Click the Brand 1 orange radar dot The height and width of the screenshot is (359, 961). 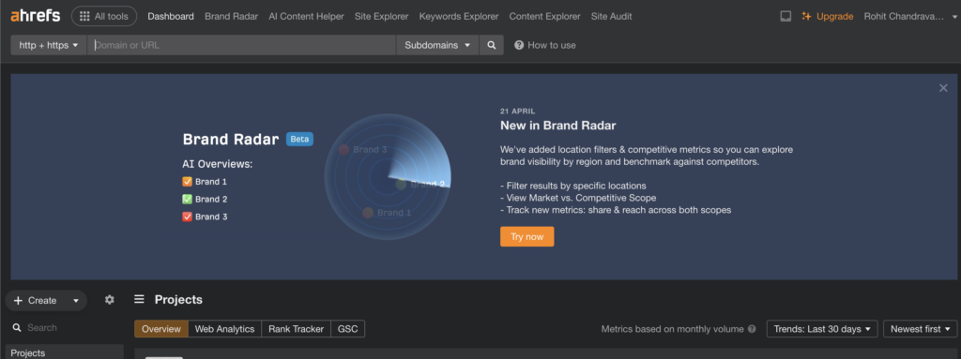(368, 213)
